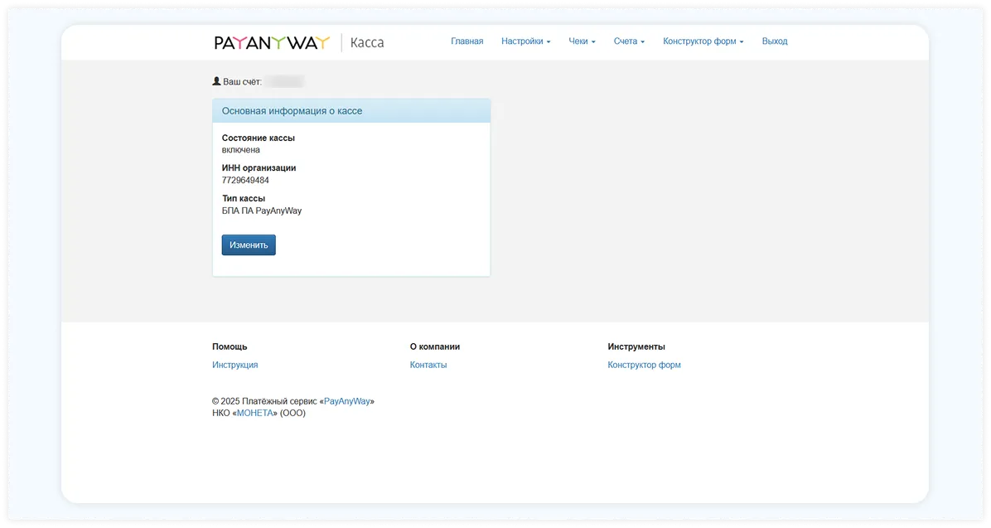Open the Контакты link

click(428, 365)
